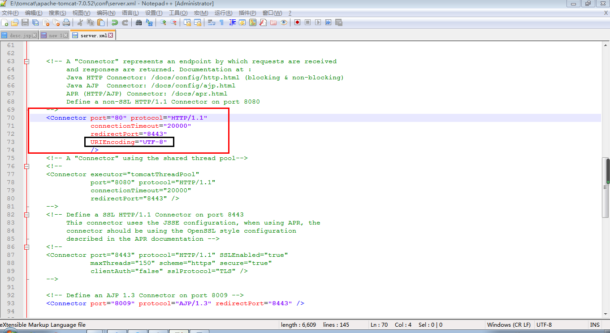Open the 运行(R) run menu
Screen dimensions: 610x333
[x=223, y=13]
